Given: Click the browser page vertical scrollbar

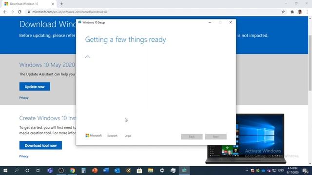Looking at the screenshot, I should [310, 63].
